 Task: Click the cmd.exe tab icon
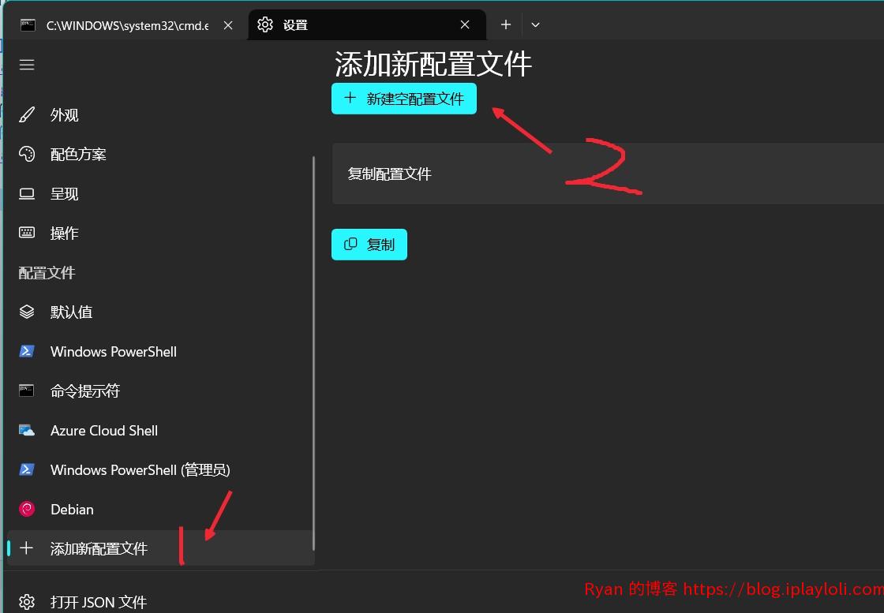coord(28,24)
